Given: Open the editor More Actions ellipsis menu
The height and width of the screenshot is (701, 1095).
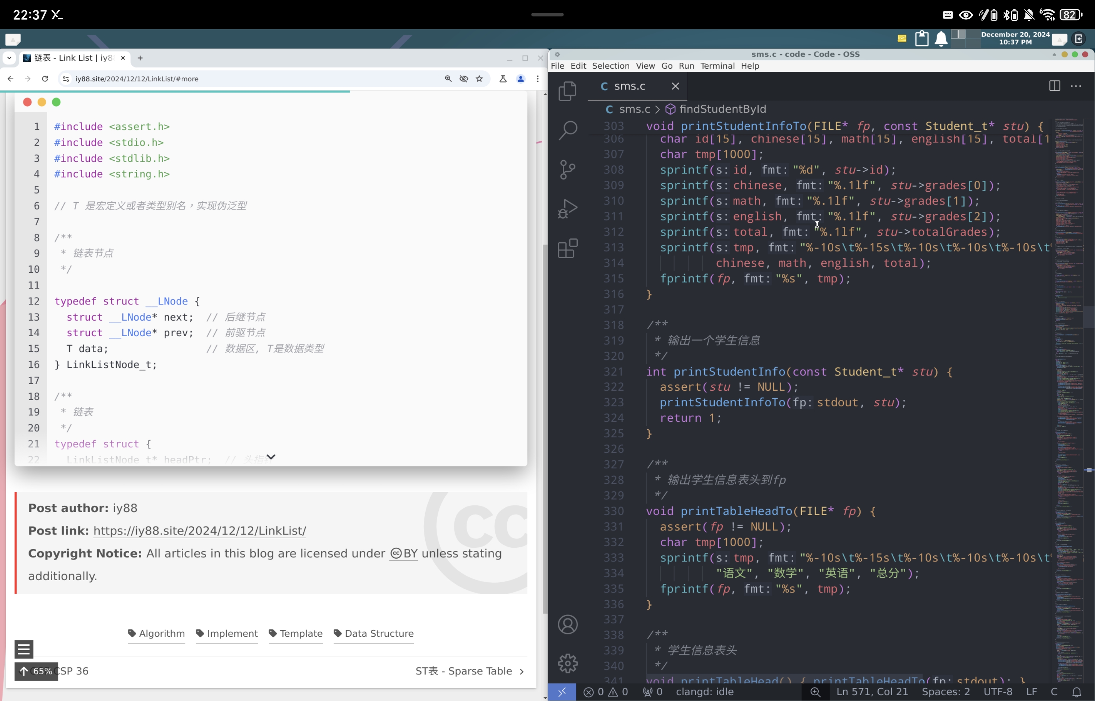Looking at the screenshot, I should pyautogui.click(x=1076, y=86).
